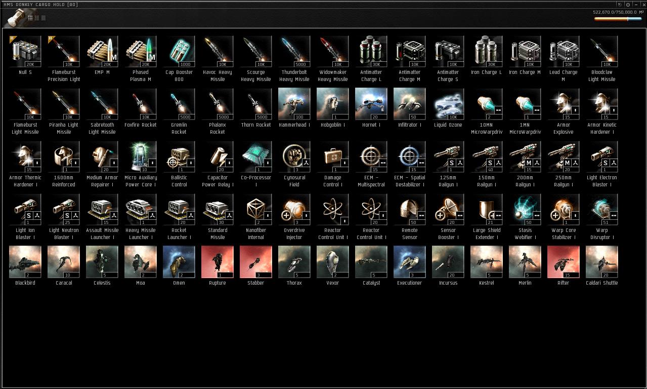Toggle window pinning with the starburst button
Viewport: 647px width, 389px height.
point(620,5)
